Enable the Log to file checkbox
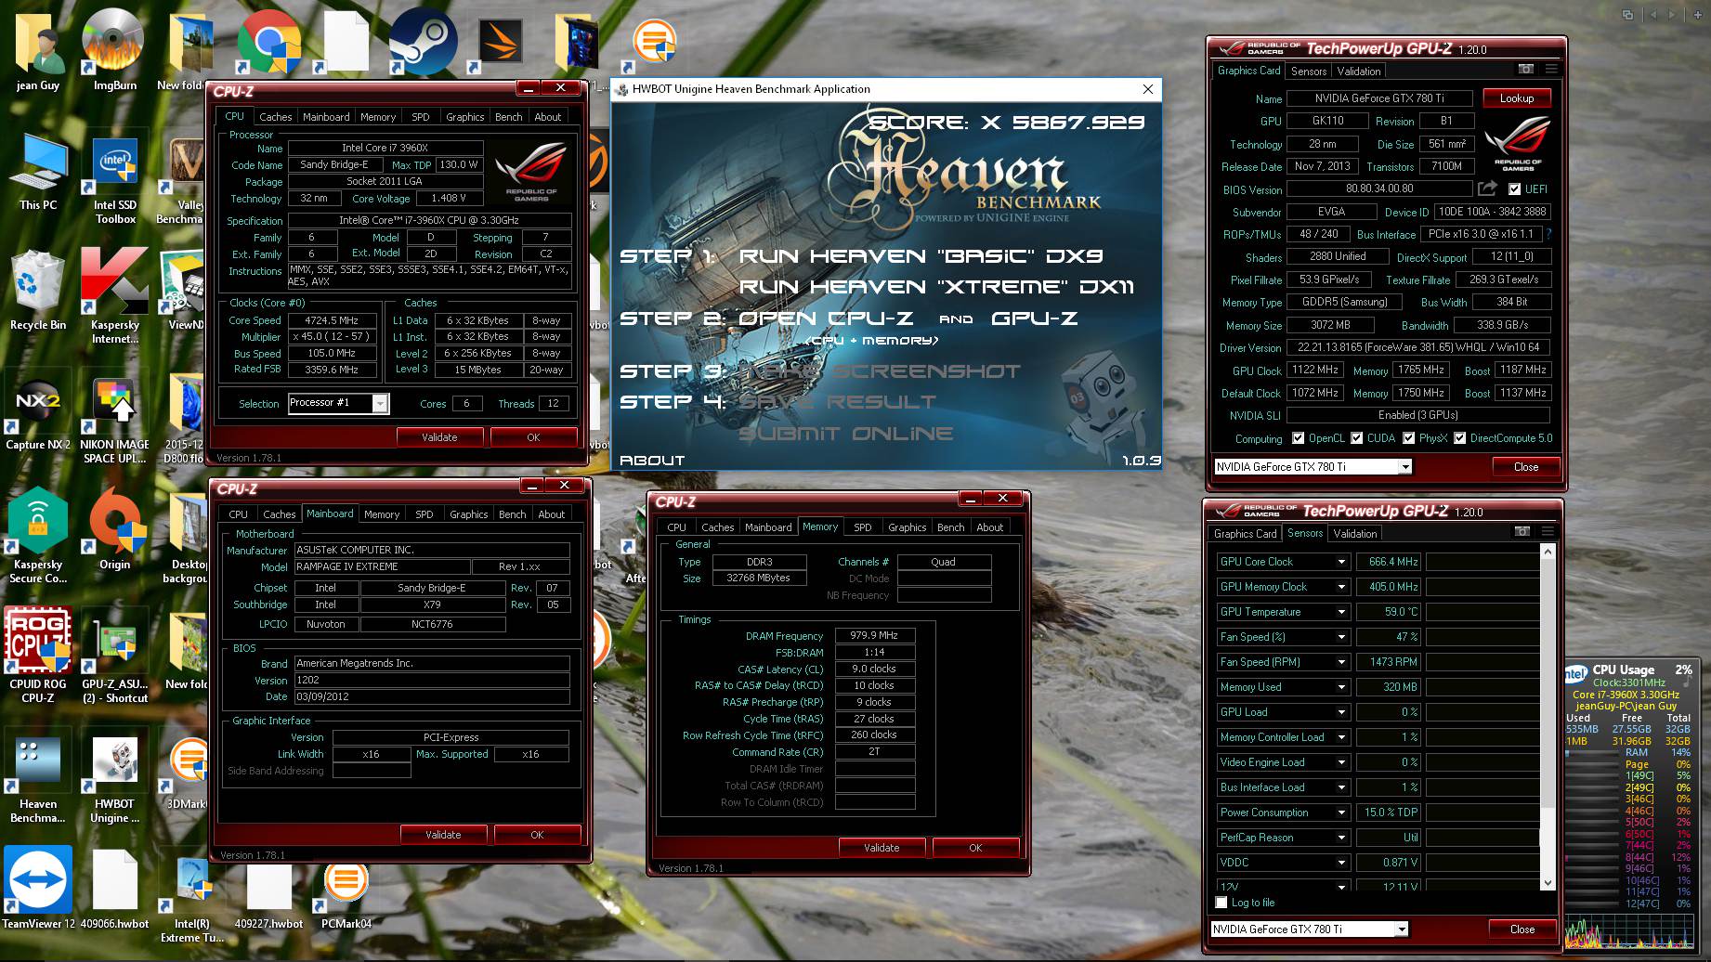 pyautogui.click(x=1221, y=903)
